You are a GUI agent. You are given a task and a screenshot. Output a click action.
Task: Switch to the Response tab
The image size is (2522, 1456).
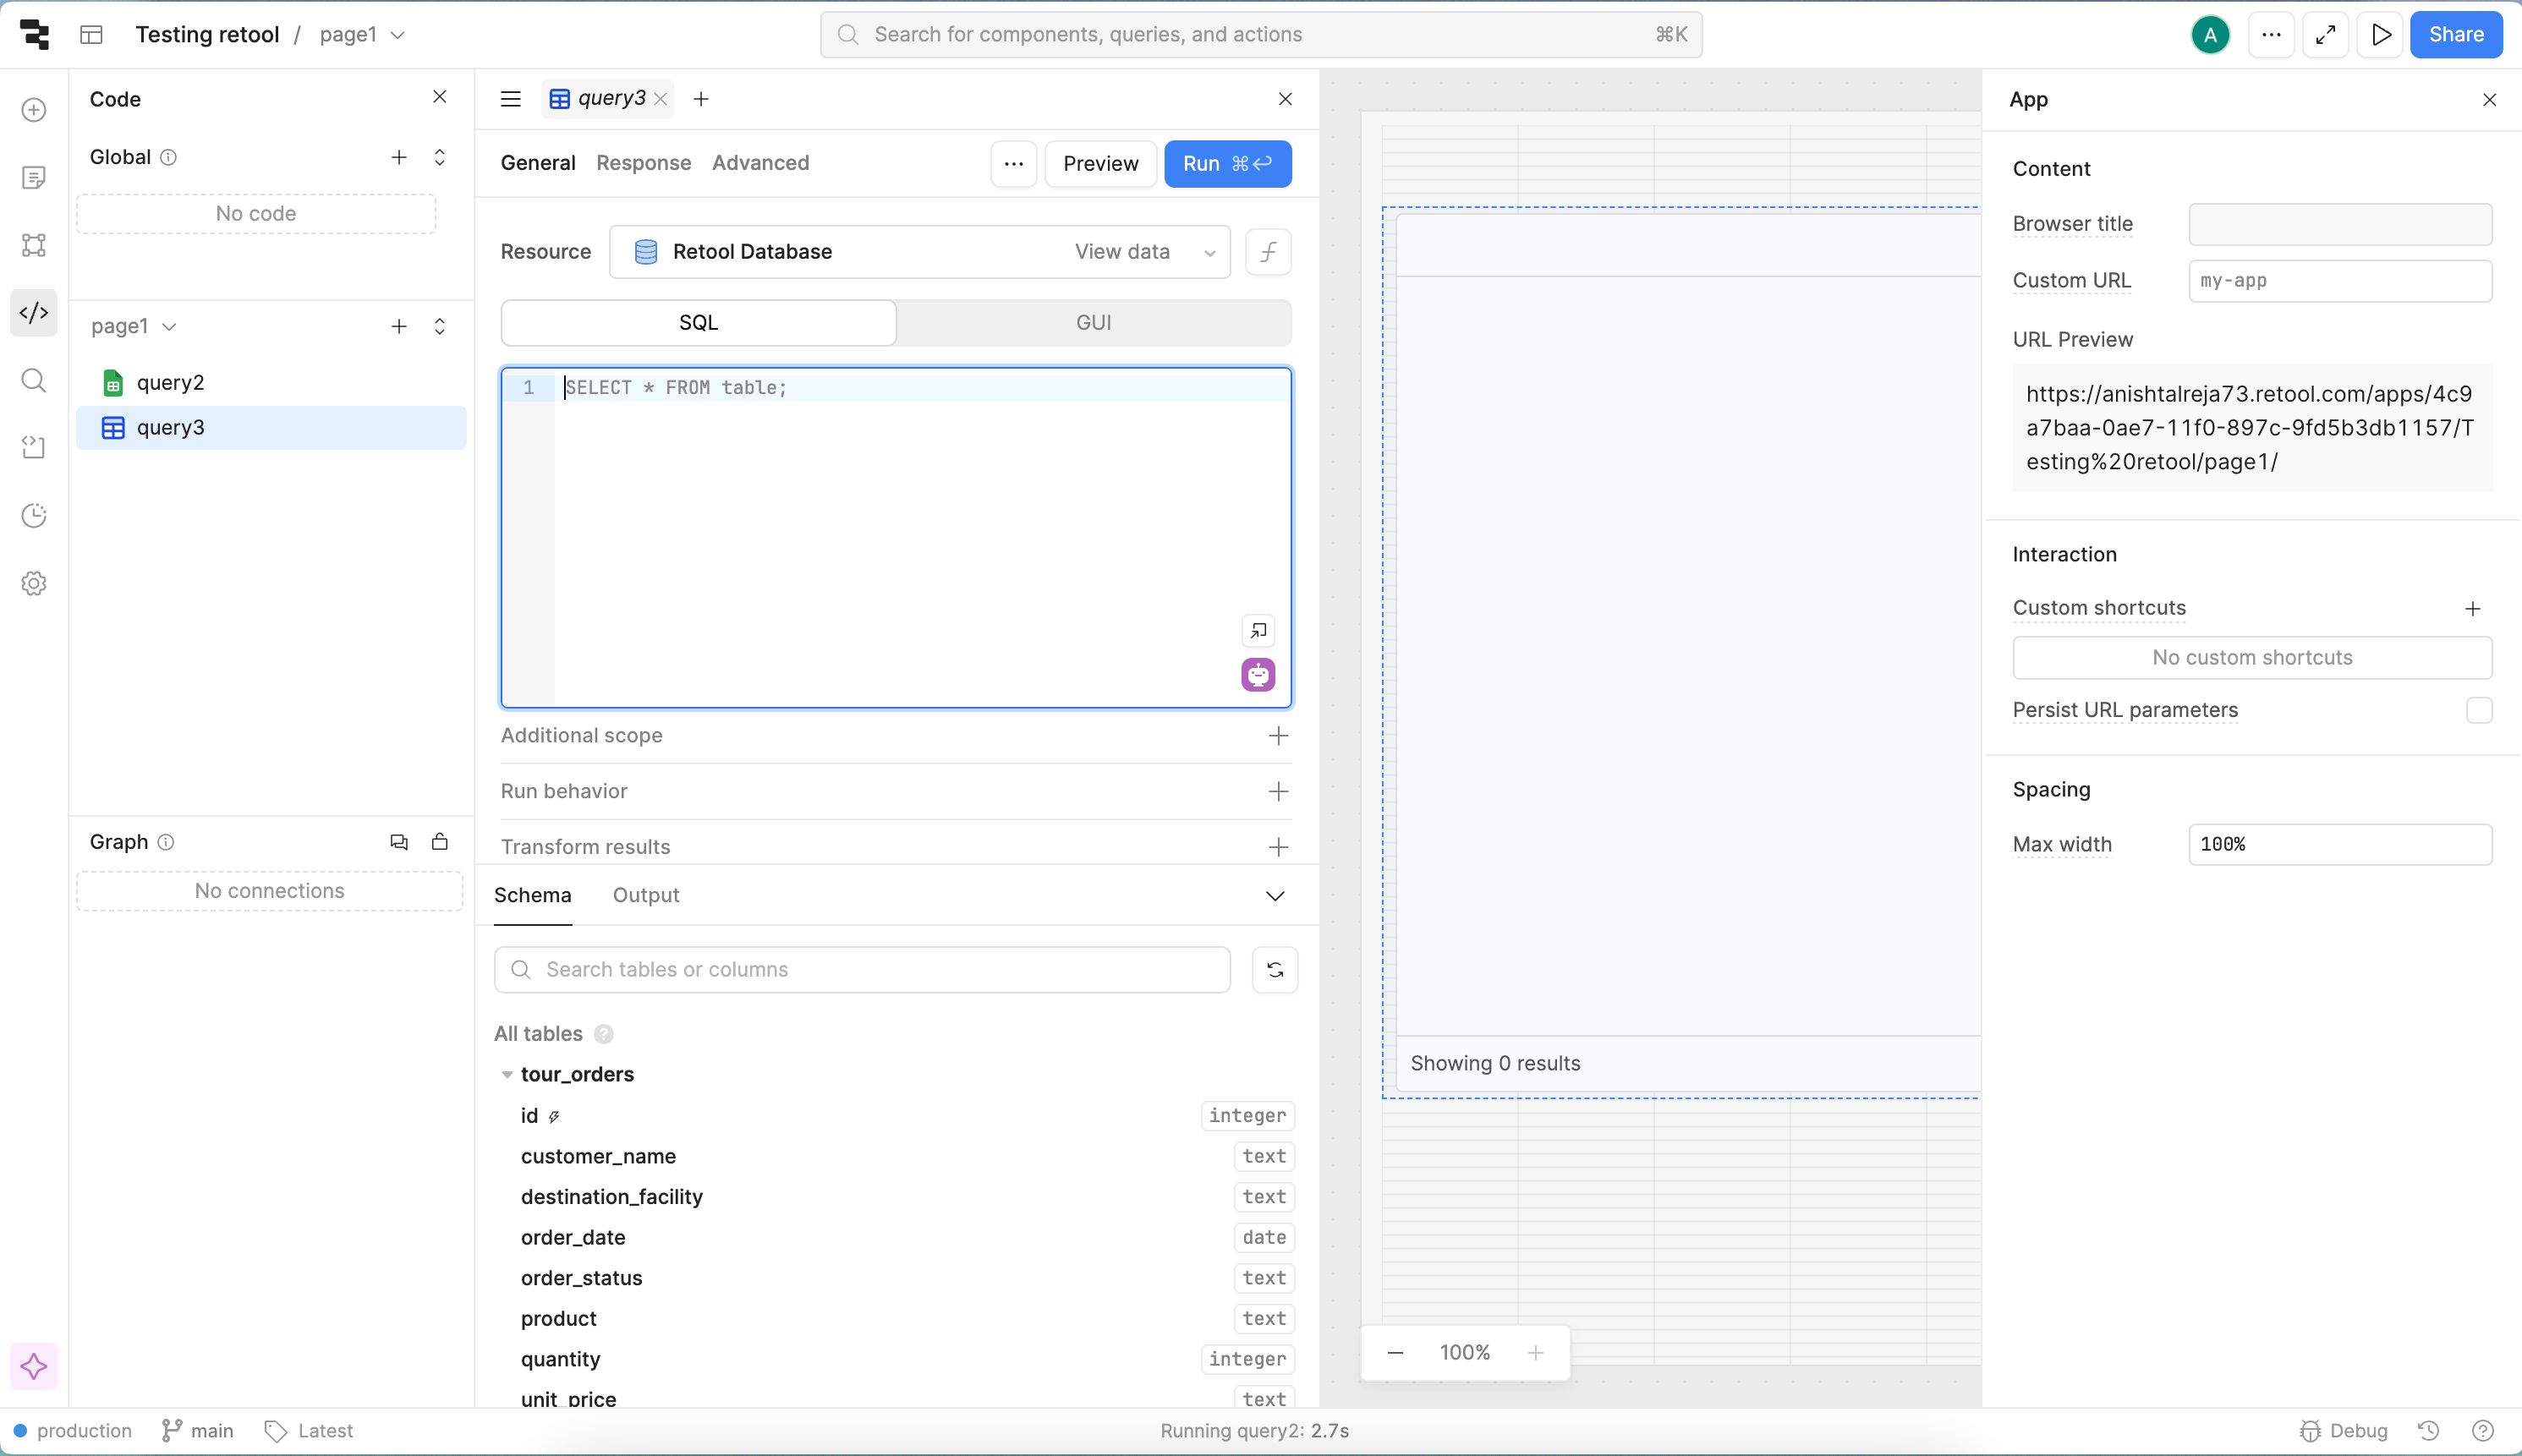(643, 163)
